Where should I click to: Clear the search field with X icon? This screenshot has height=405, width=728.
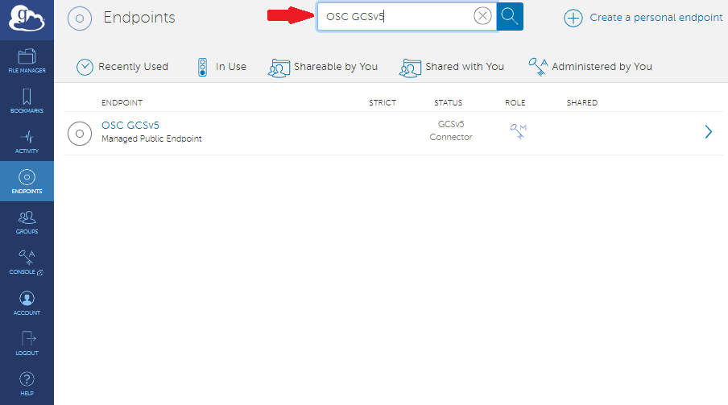coord(482,16)
